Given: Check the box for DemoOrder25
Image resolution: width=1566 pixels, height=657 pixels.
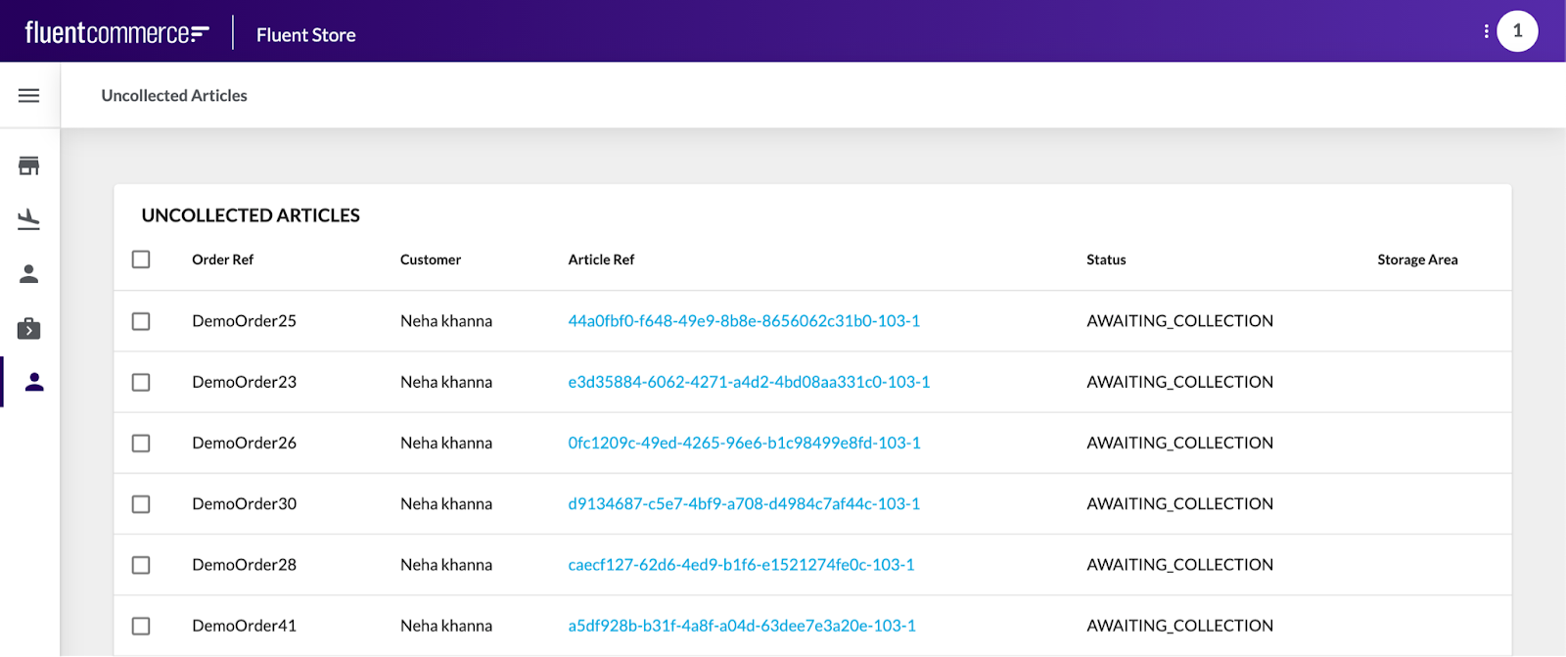Looking at the screenshot, I should click(141, 321).
